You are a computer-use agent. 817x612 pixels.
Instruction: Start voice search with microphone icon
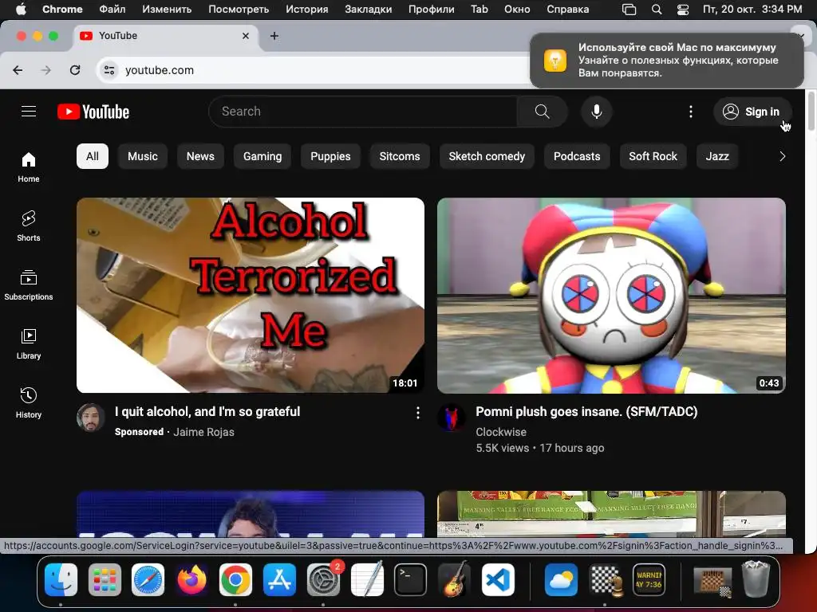tap(597, 112)
